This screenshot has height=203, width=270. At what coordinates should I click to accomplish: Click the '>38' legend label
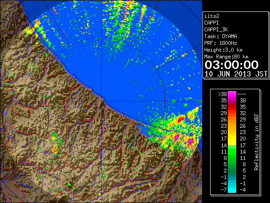click(222, 94)
